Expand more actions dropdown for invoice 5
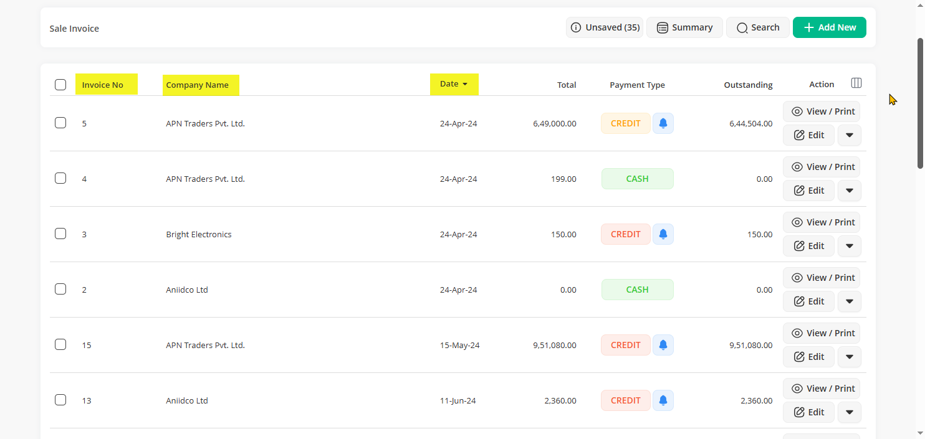The image size is (925, 439). 849,135
